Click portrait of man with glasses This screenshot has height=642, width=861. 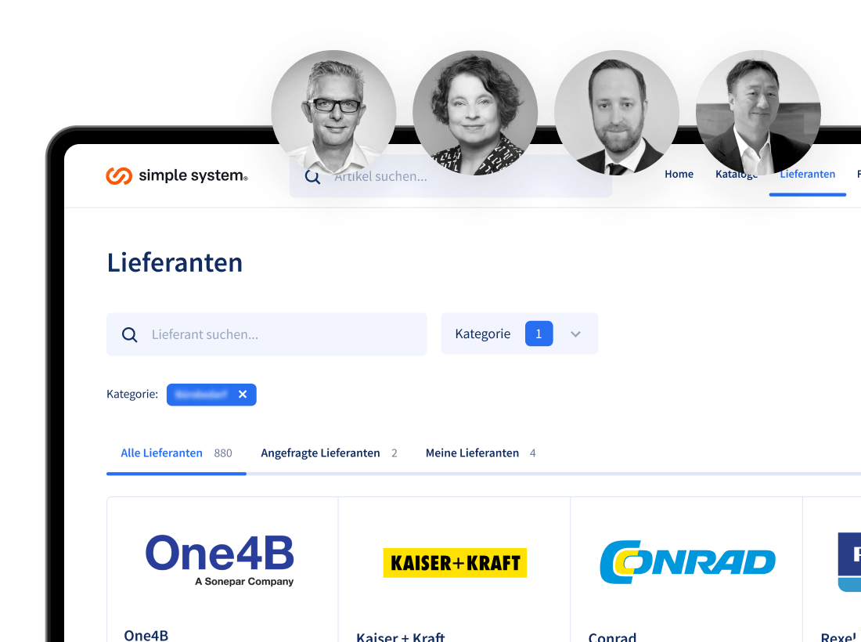(334, 113)
